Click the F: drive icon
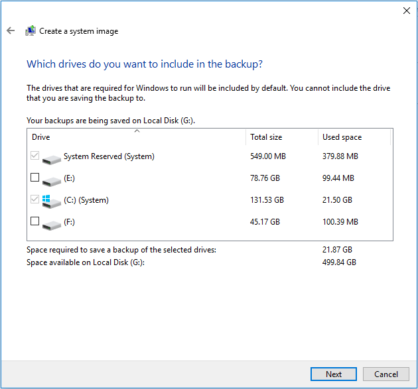Viewport: 418px width, 389px height. (x=52, y=225)
